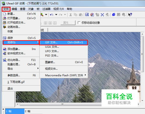Click the horizontal scrollbar left arrow

[x=18, y=104]
